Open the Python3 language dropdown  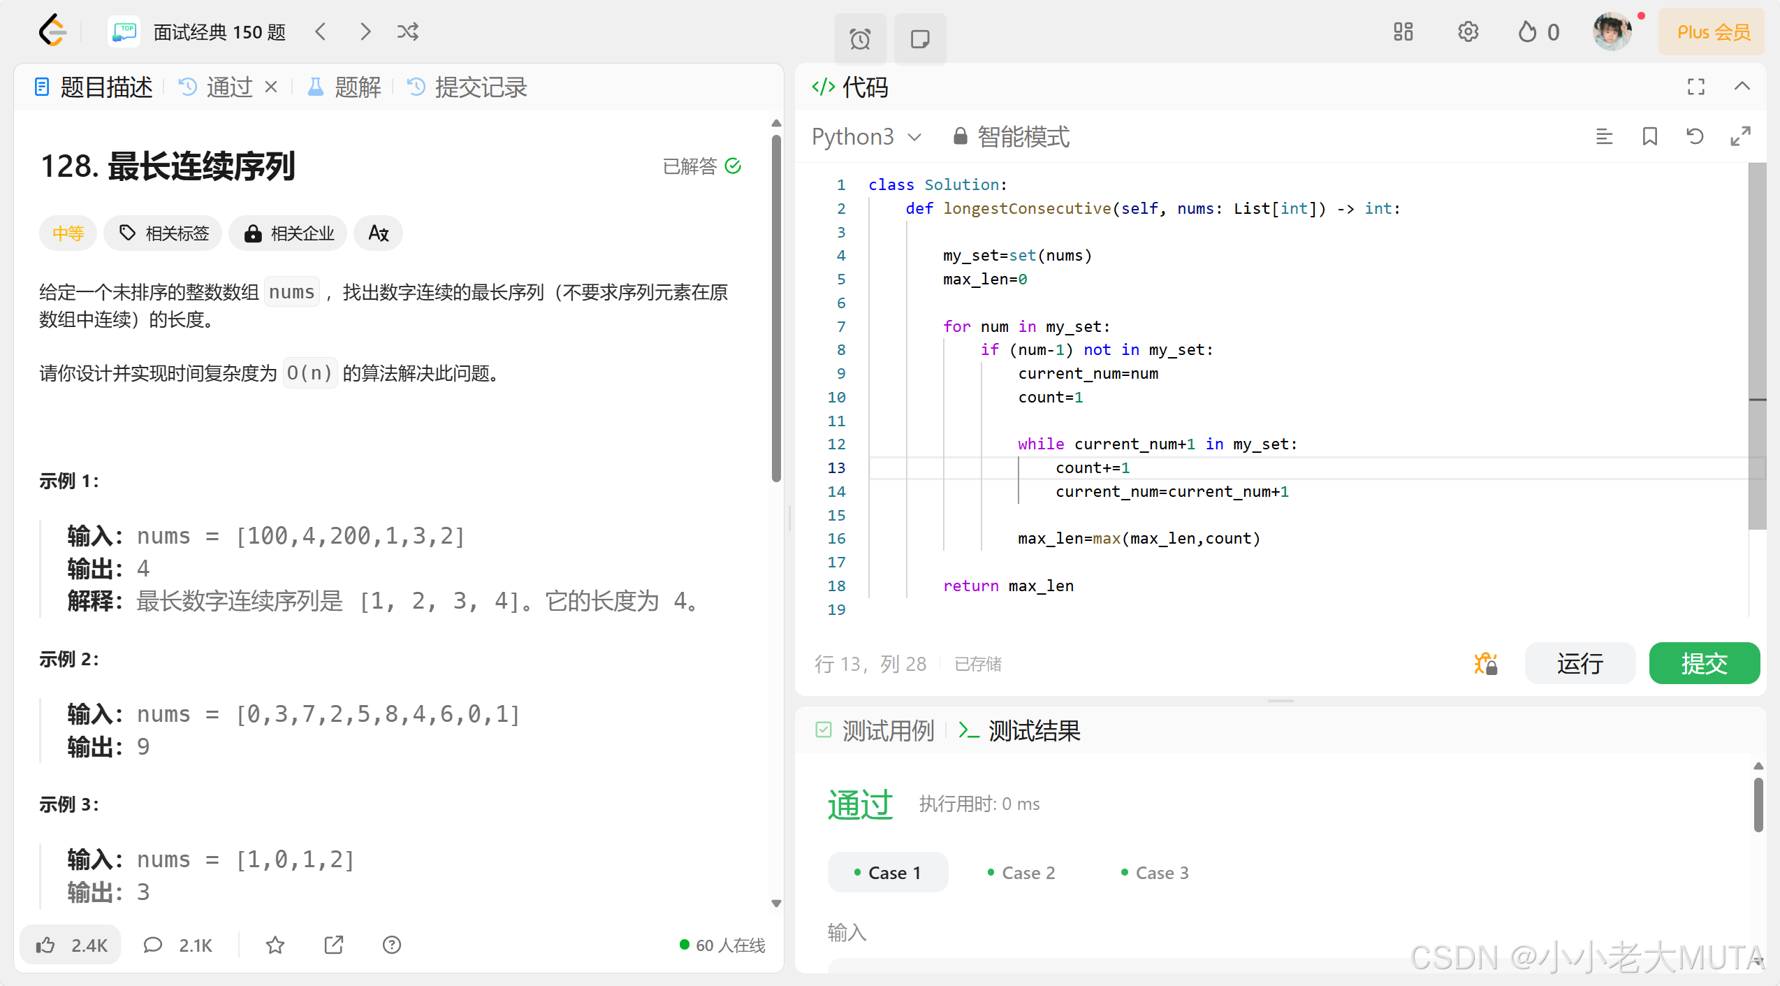pyautogui.click(x=866, y=136)
